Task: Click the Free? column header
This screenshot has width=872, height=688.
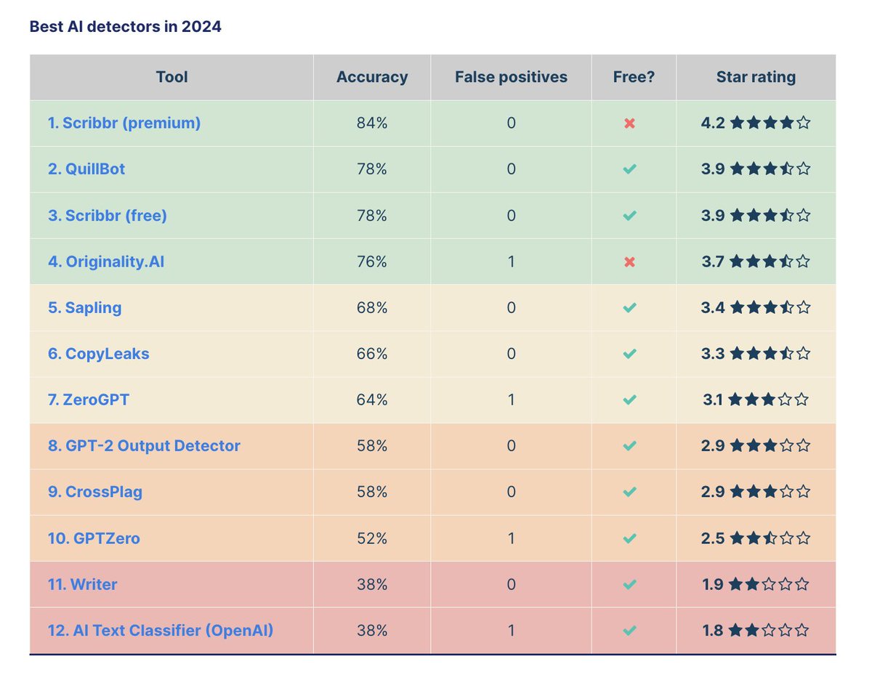Action: click(633, 77)
